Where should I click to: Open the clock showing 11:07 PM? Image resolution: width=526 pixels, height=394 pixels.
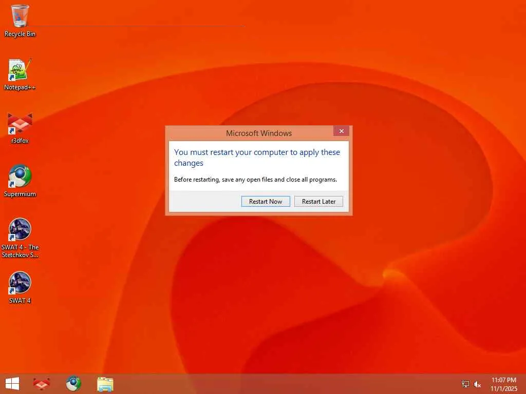point(504,384)
